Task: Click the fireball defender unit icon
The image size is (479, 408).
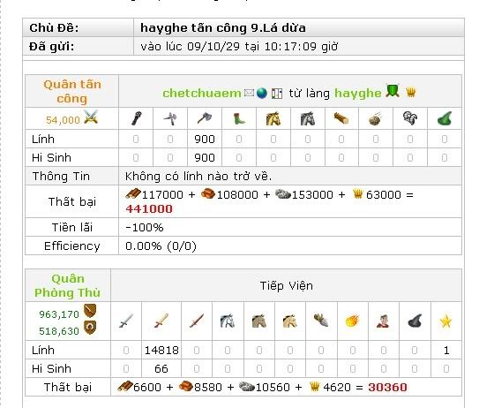Action: pyautogui.click(x=352, y=321)
